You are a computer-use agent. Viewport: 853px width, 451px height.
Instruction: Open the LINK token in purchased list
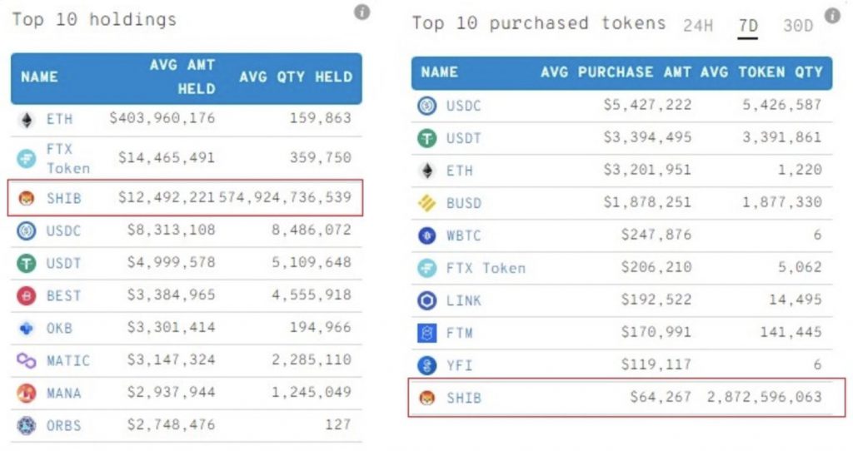(x=463, y=300)
